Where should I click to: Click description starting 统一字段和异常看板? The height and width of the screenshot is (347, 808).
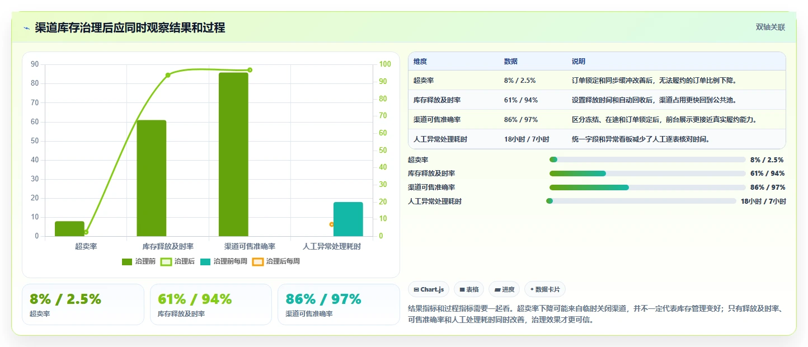tap(641, 139)
